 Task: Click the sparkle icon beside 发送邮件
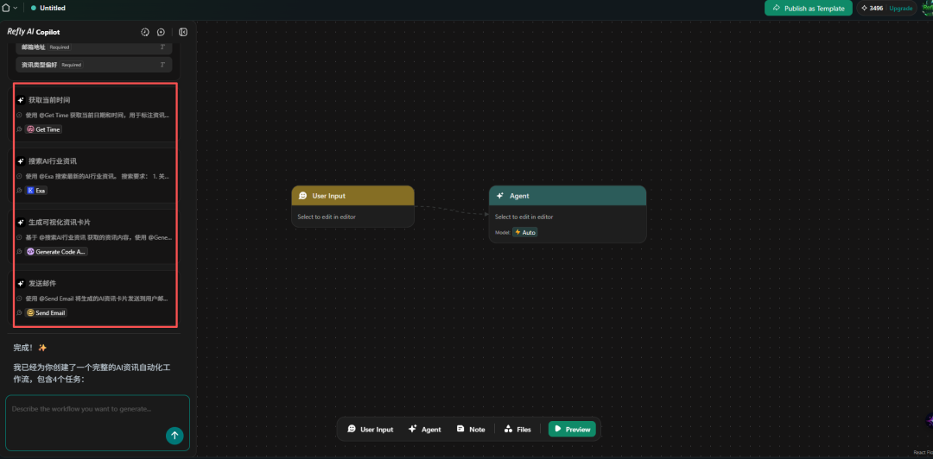pyautogui.click(x=21, y=284)
